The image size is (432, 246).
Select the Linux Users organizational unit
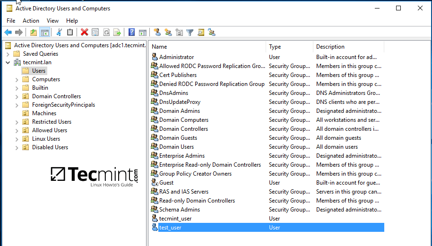pyautogui.click(x=46, y=139)
